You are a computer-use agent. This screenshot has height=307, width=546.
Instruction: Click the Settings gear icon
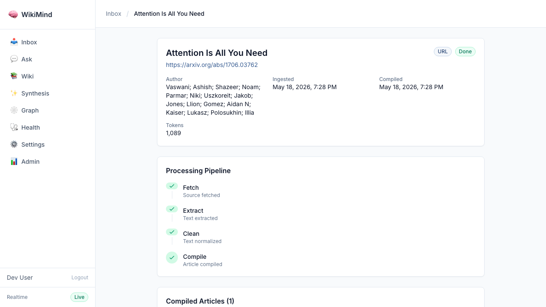click(x=14, y=144)
